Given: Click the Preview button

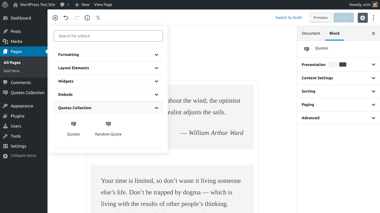Looking at the screenshot, I should coord(320,18).
